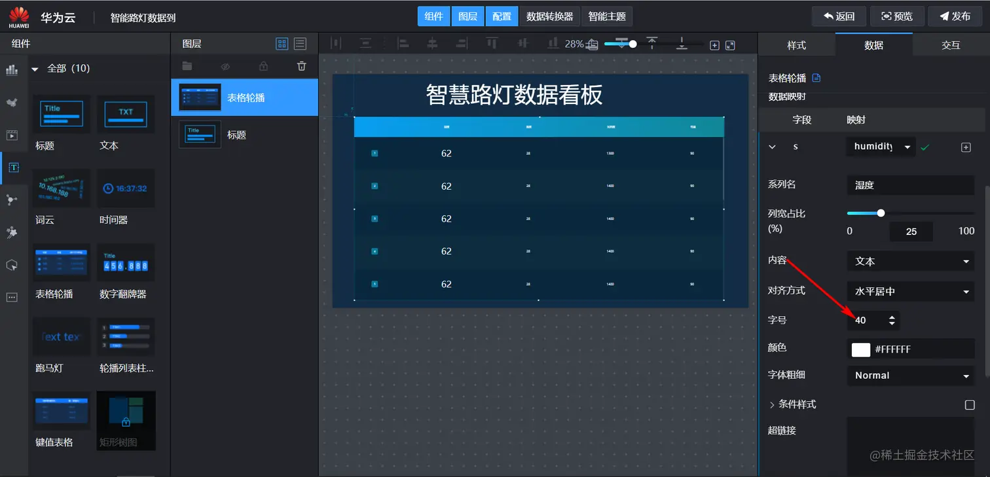The width and height of the screenshot is (990, 477).
Task: Toggle the 组件 panel button
Action: [433, 16]
